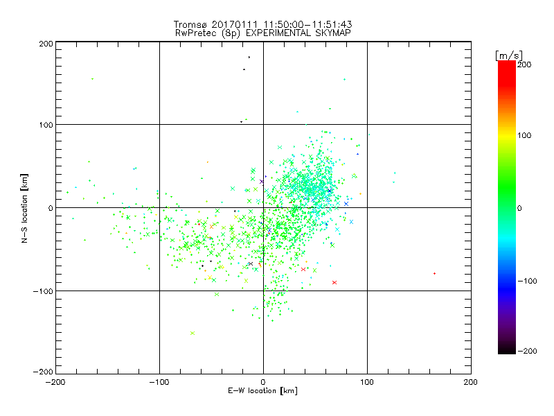This screenshot has width=554, height=416.
Task: Click the x-axis tick label '-200'
Action: [x=55, y=382]
